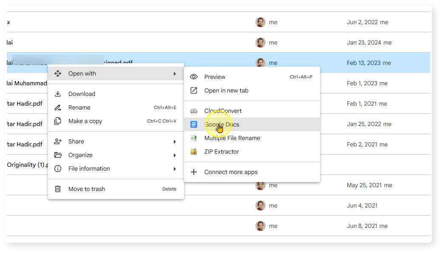442x253 pixels.
Task: Expand the Share submenu arrow
Action: click(175, 141)
